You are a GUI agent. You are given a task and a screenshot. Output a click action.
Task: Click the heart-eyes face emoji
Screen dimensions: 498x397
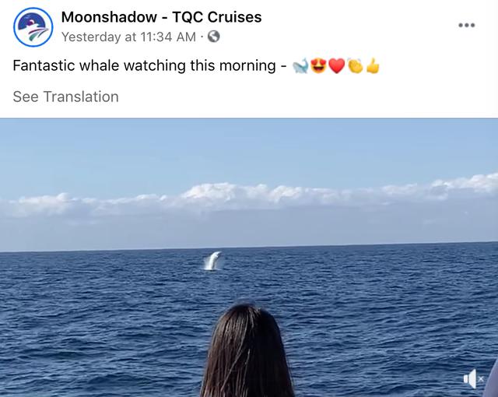(318, 65)
